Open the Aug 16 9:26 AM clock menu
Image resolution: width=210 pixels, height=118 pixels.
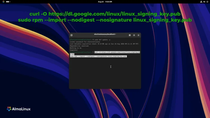pyautogui.click(x=105, y=2)
